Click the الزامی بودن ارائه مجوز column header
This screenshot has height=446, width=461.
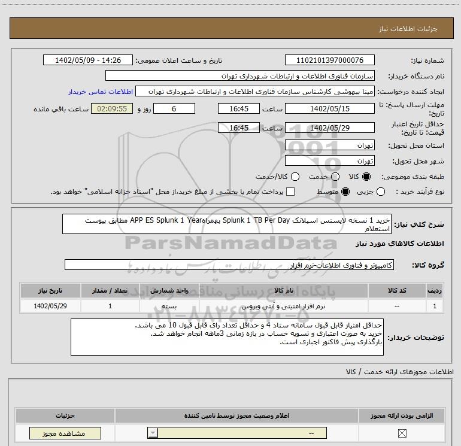pos(402,415)
